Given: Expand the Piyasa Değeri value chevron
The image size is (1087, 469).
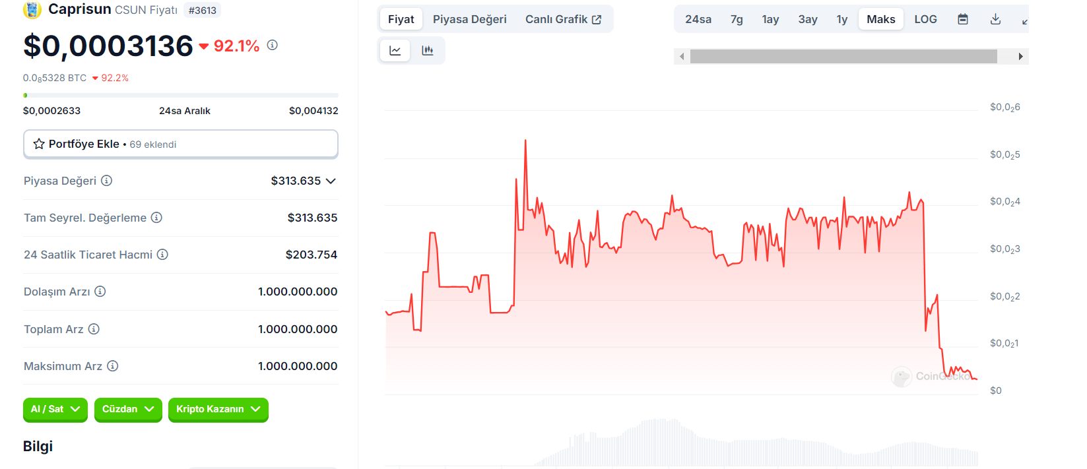Looking at the screenshot, I should pos(331,181).
